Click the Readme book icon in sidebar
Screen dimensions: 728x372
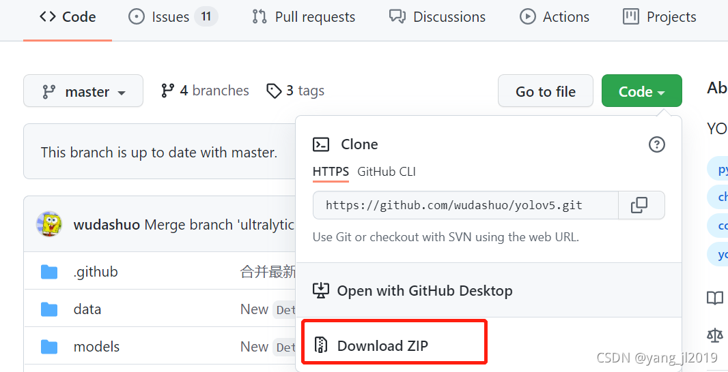(x=715, y=298)
